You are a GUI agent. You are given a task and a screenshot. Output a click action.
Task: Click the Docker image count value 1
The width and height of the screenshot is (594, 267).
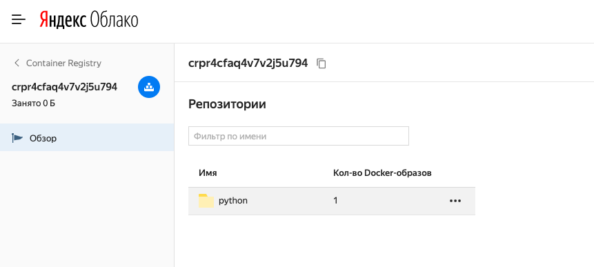pos(335,200)
